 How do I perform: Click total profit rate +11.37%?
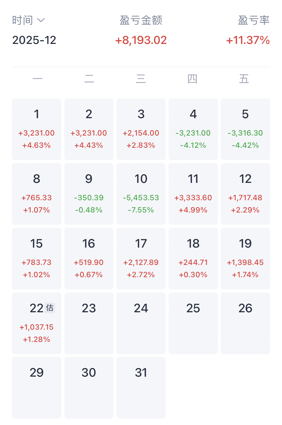tap(248, 40)
